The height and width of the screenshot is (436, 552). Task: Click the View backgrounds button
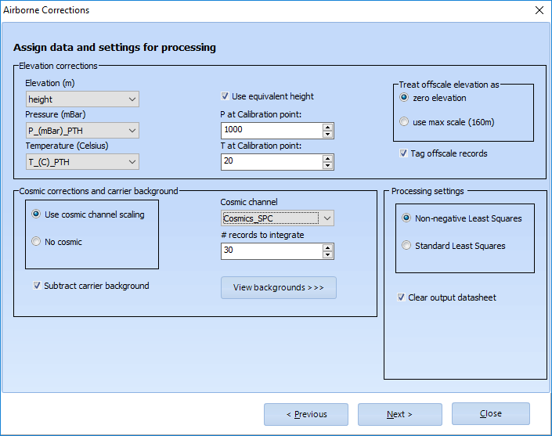[x=278, y=287]
